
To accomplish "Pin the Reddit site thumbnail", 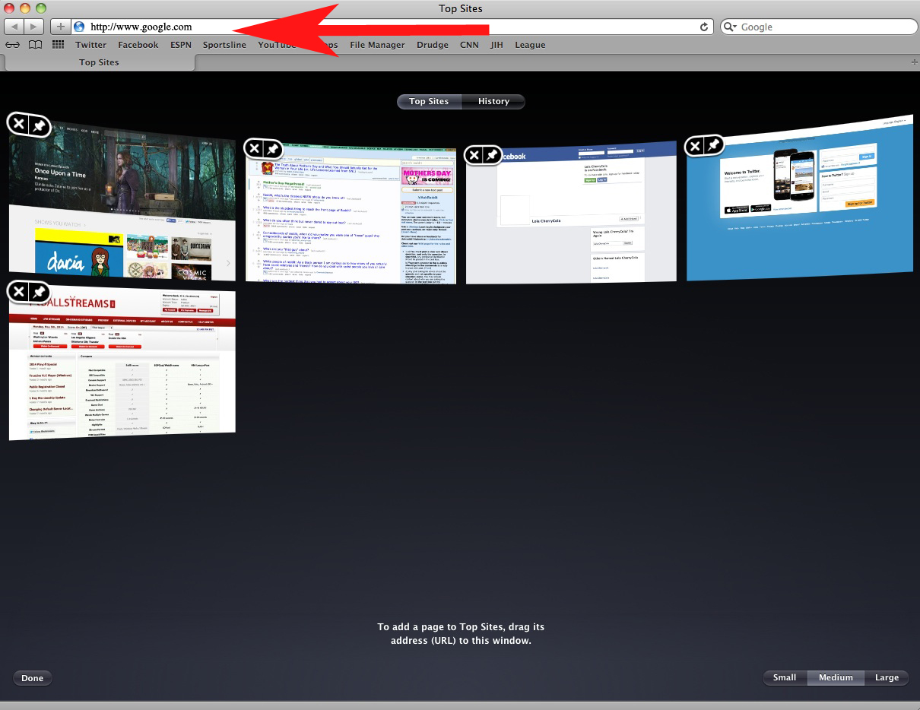I will coord(273,148).
